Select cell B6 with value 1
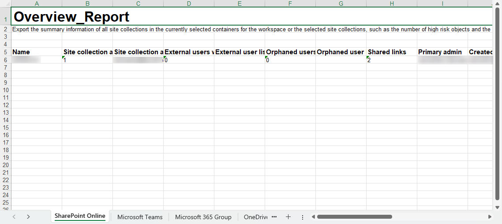Image resolution: width=502 pixels, height=224 pixels. (87, 60)
